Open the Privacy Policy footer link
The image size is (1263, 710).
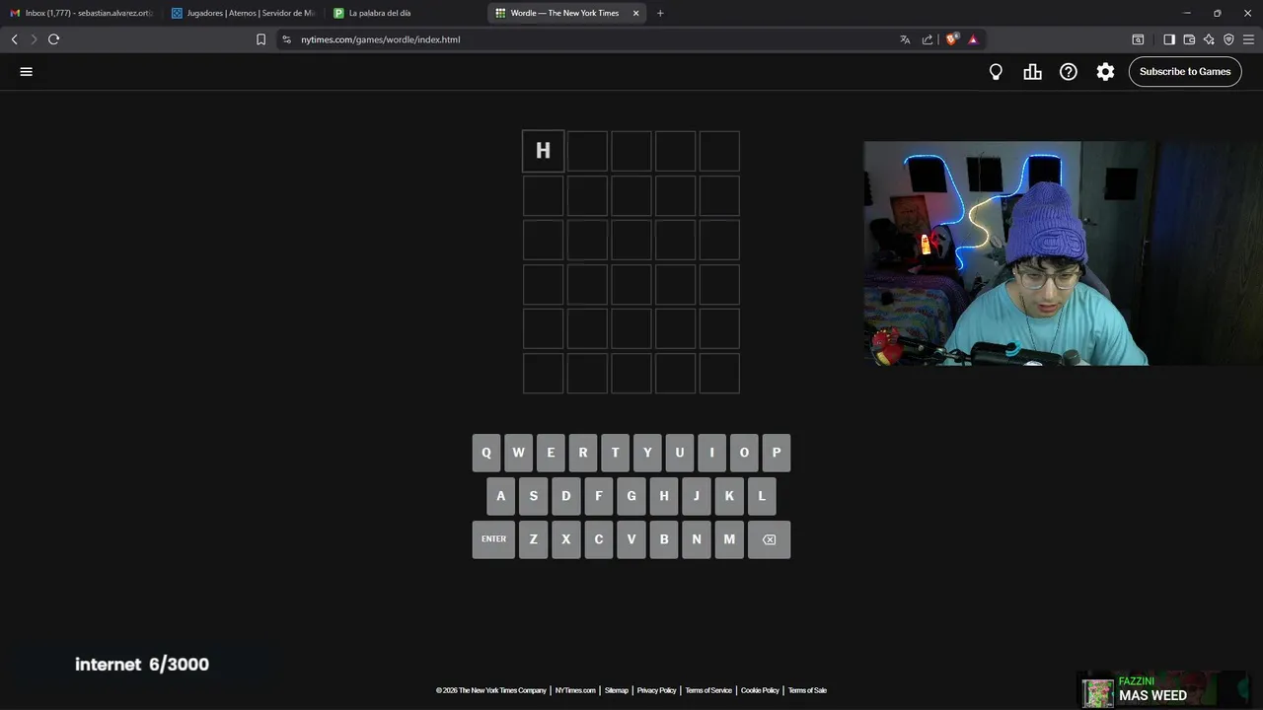coord(656,690)
